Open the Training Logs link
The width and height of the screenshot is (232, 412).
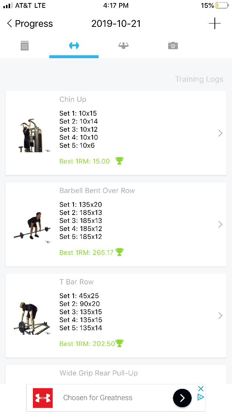coord(199,79)
